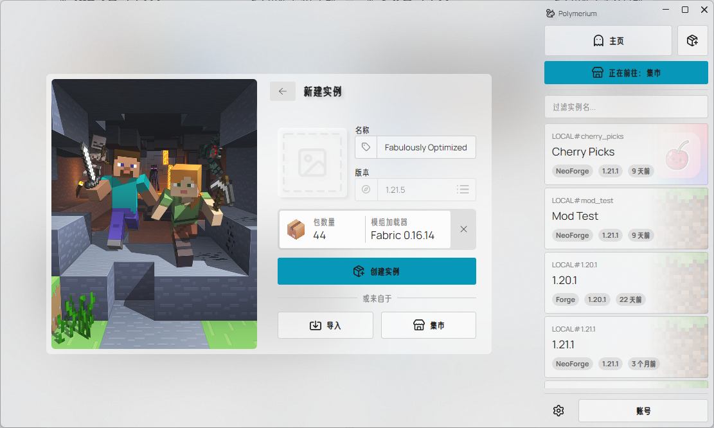Open 集市 marketplace from dialog
The height and width of the screenshot is (428, 714).
(429, 325)
